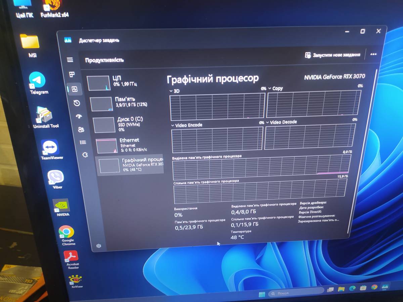403x302 pixels.
Task: Open the Telegram desktop shortcut
Action: click(x=38, y=83)
